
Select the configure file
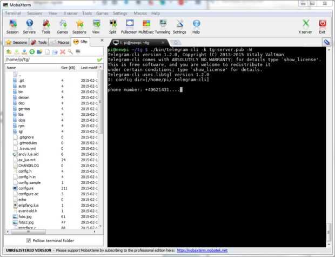coord(25,188)
